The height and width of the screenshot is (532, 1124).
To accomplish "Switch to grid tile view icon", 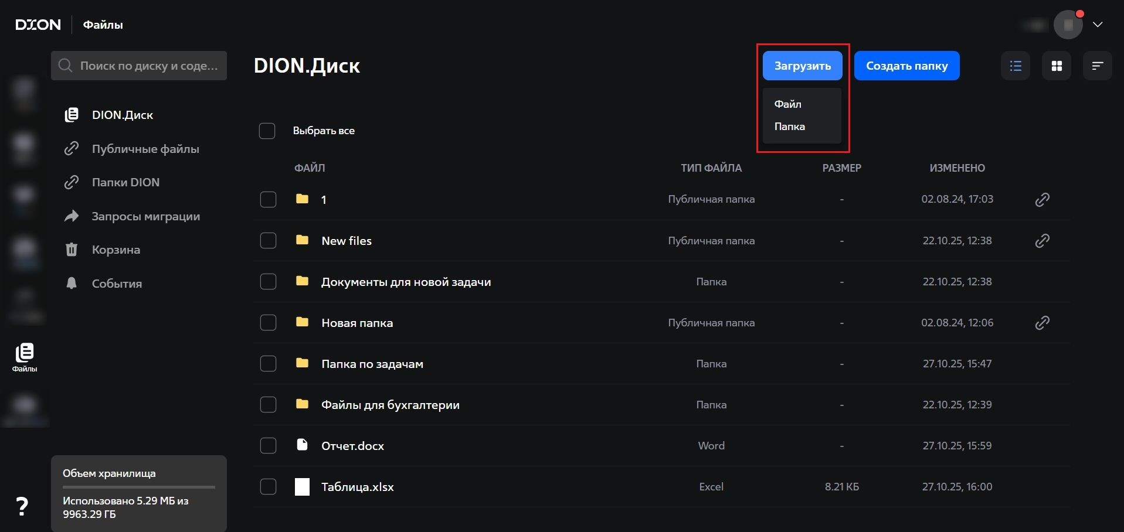I will [1057, 66].
